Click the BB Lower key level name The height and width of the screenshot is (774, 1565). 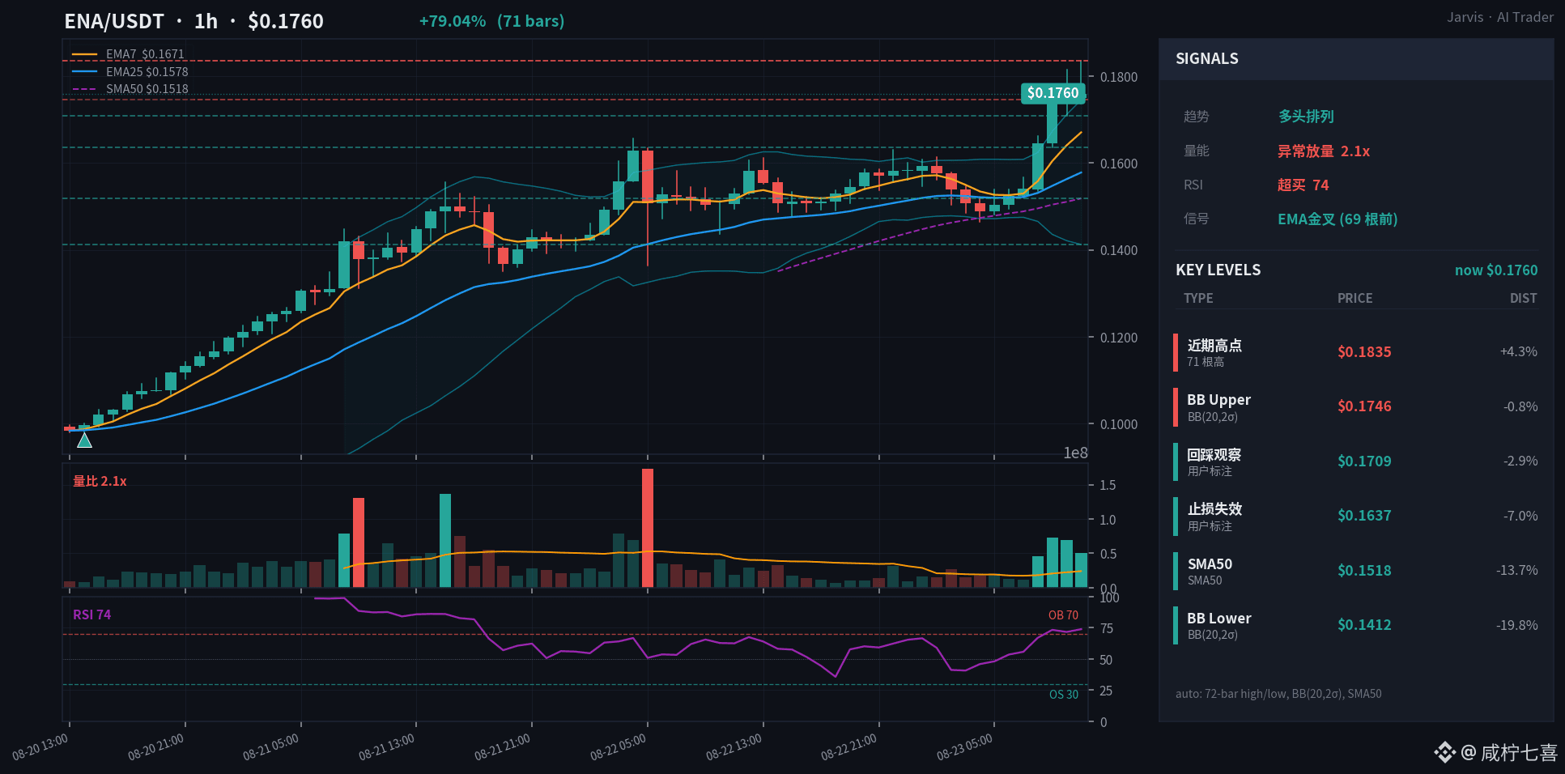[1219, 619]
